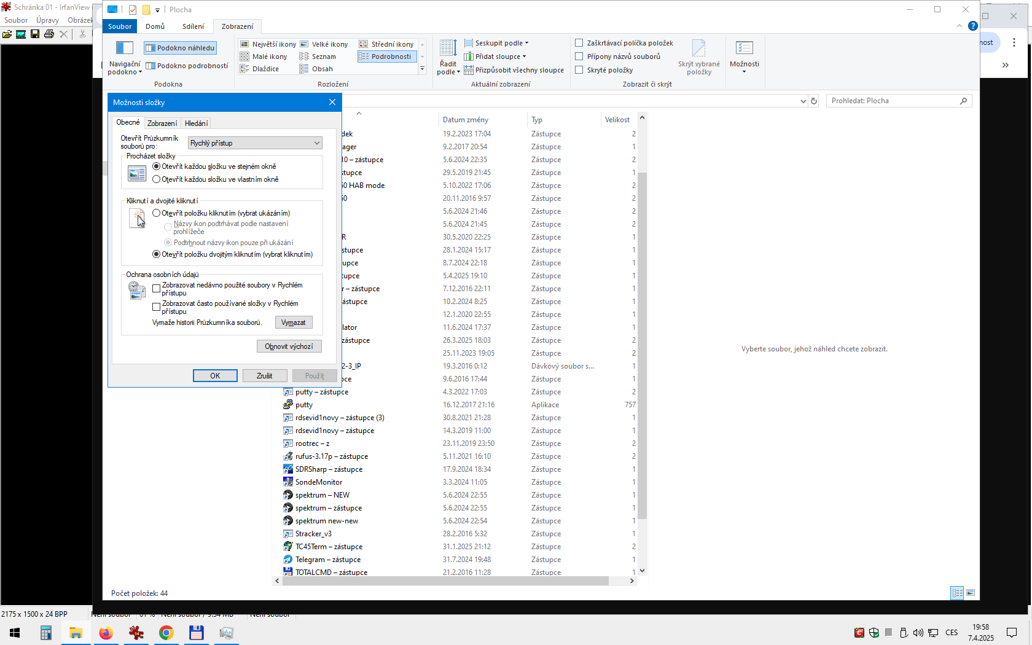Open Firefox from the taskbar
Screen dimensions: 1032x645
(106, 633)
